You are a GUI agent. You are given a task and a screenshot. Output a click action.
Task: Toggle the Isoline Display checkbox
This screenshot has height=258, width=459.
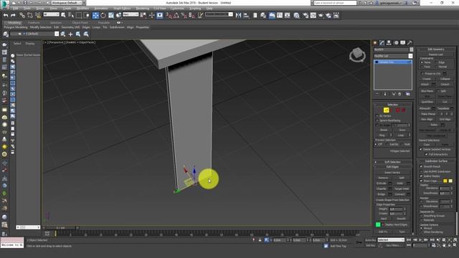coord(421,176)
